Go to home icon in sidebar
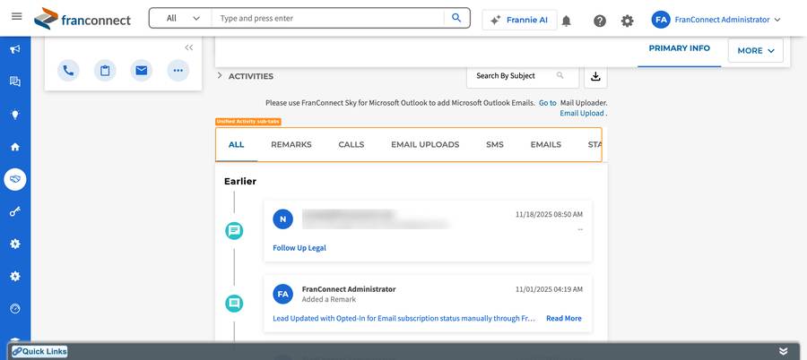Viewport: 807px width, 360px height. click(x=15, y=147)
